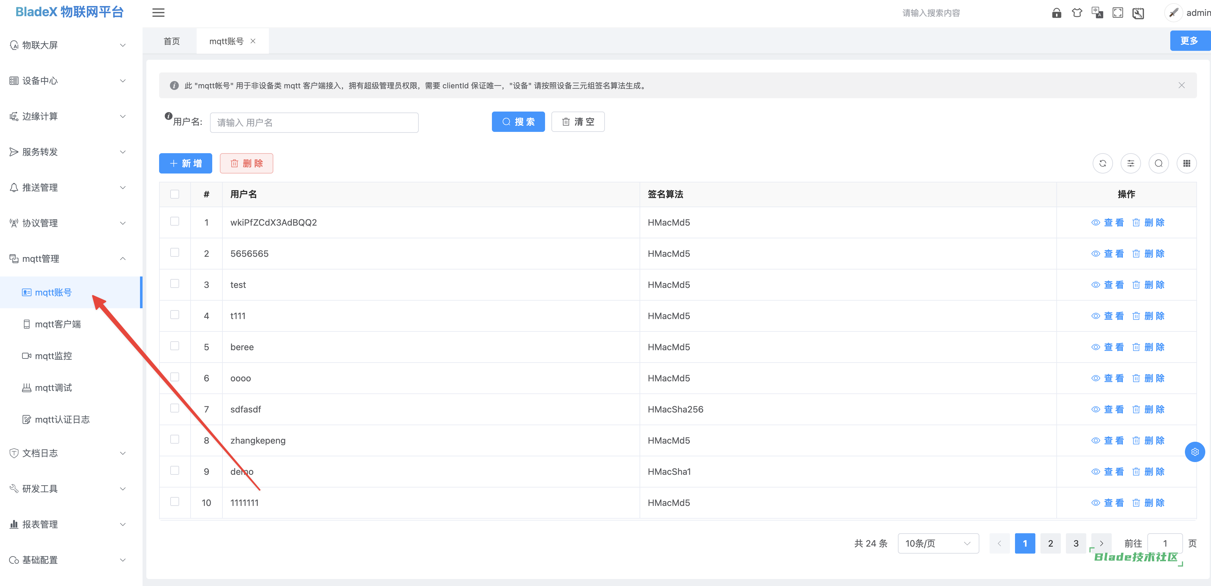Click the table refresh icon
The height and width of the screenshot is (586, 1211).
[1102, 163]
